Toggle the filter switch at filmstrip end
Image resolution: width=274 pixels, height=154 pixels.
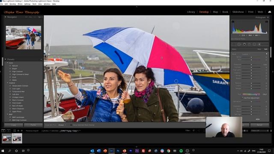click(x=271, y=130)
